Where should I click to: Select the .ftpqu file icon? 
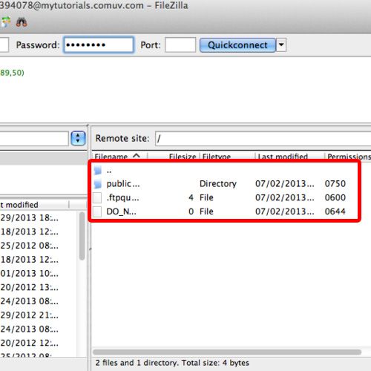point(97,198)
